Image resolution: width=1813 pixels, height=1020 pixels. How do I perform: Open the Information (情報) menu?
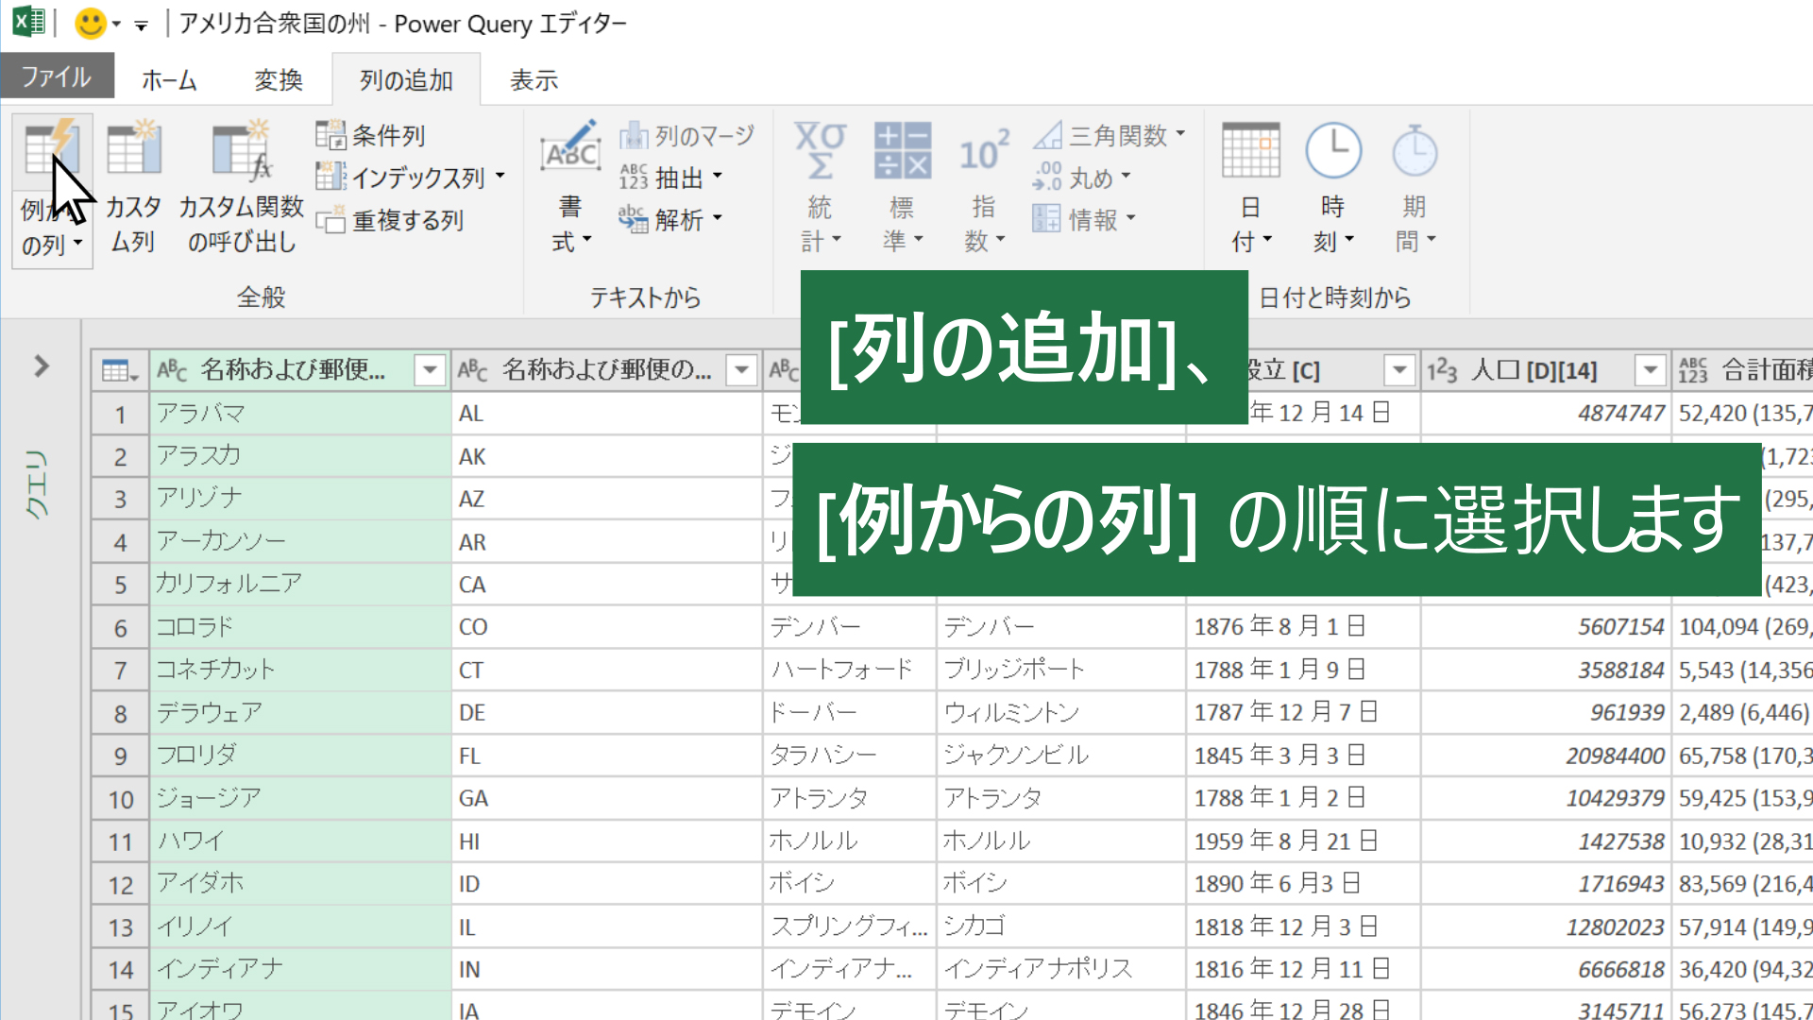point(1084,219)
